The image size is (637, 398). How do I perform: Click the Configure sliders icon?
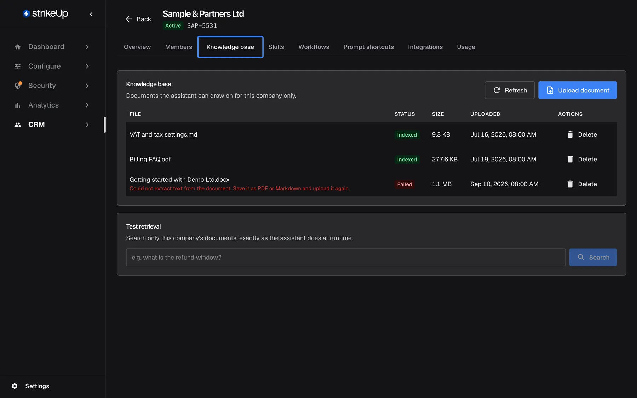pos(18,66)
